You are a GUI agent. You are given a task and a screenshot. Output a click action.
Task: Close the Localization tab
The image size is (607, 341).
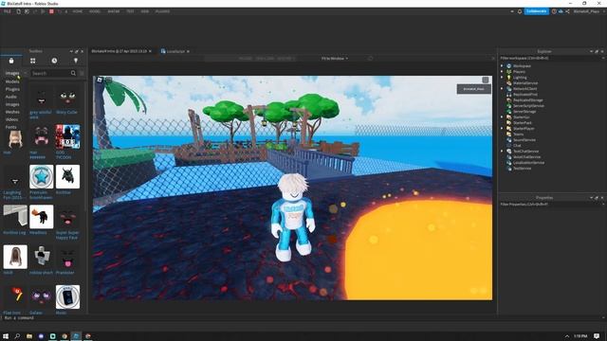(188, 51)
